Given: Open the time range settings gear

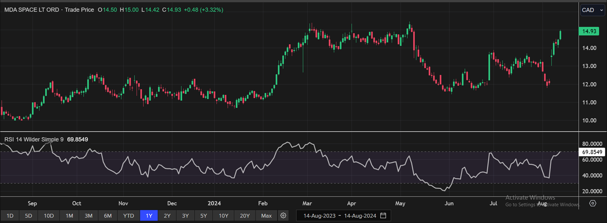Looking at the screenshot, I should (283, 216).
